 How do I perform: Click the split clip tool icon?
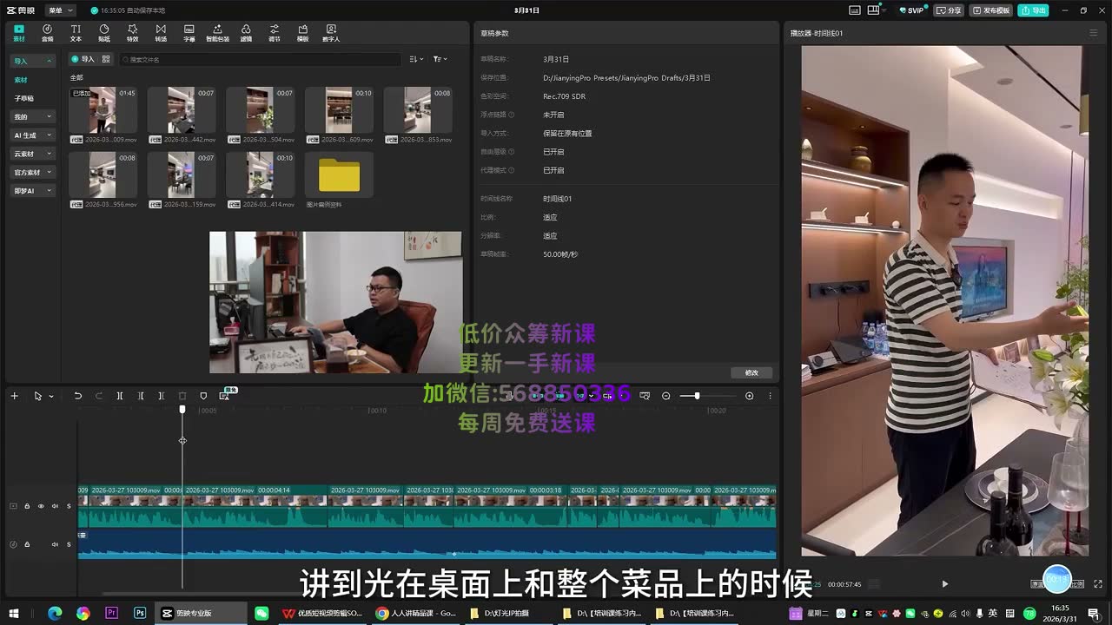click(x=120, y=396)
